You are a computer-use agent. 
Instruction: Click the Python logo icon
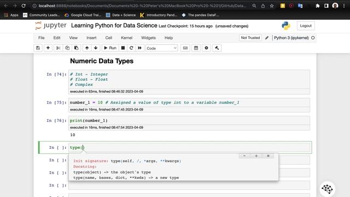[x=285, y=26]
